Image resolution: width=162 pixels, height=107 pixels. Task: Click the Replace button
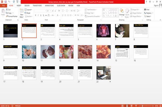click(x=149, y=13)
